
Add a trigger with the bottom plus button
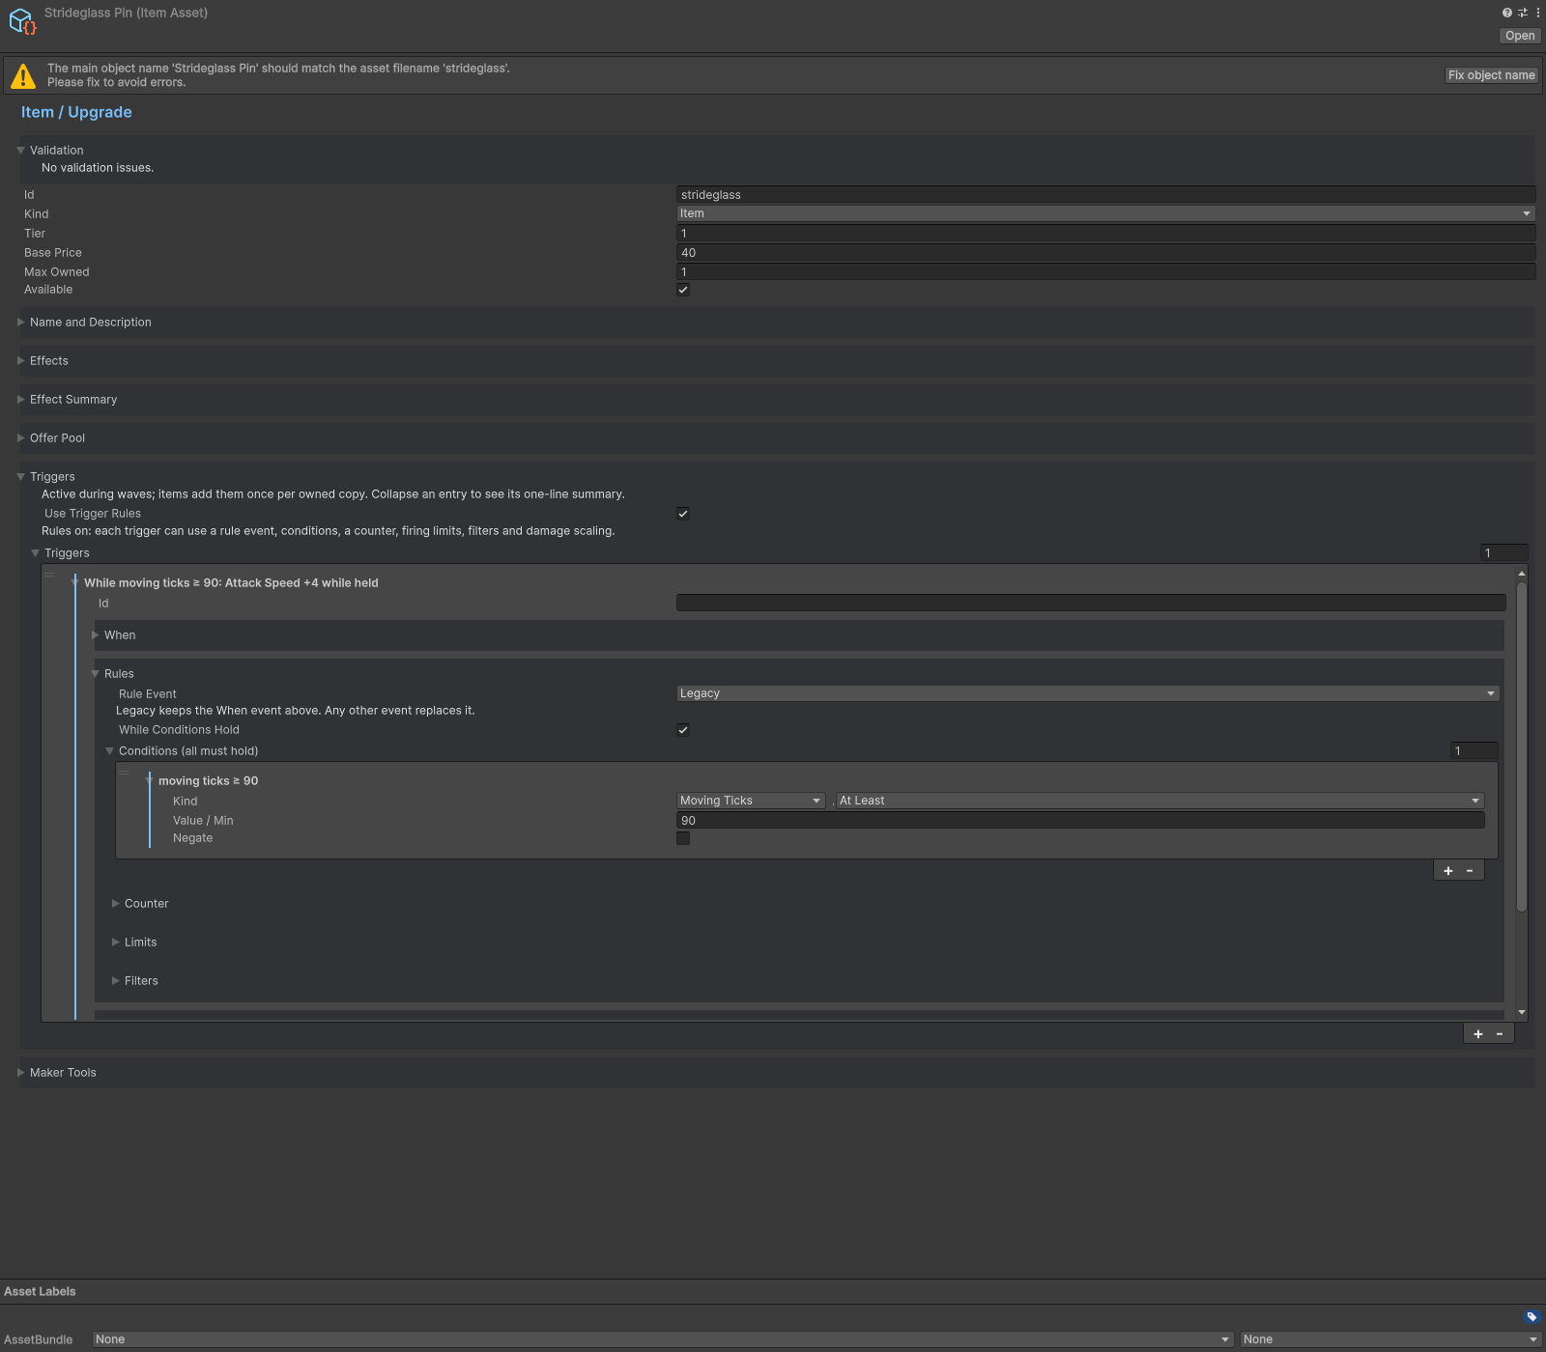pos(1477,1034)
